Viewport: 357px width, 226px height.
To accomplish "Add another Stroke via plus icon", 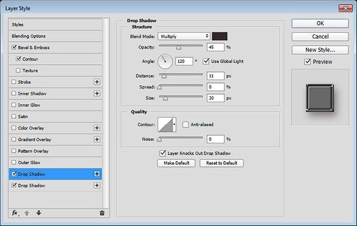I will [x=97, y=82].
